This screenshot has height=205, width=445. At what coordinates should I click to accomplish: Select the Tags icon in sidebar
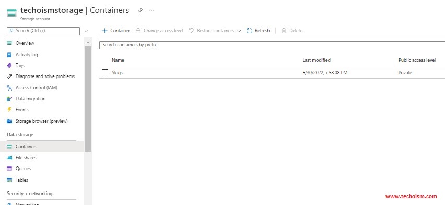(x=9, y=66)
